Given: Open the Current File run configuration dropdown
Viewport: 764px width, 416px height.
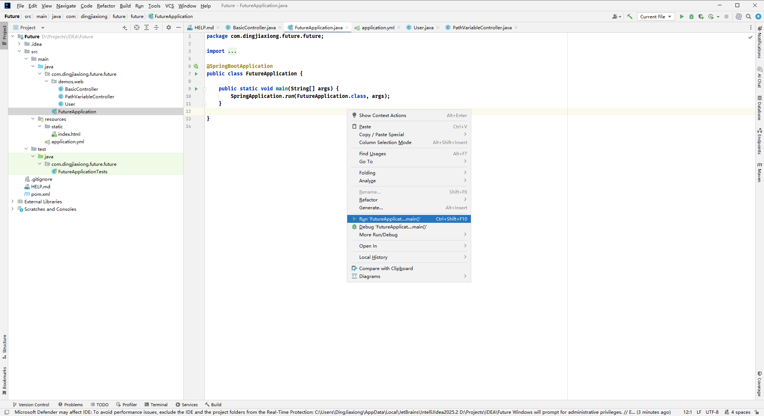Looking at the screenshot, I should click(x=656, y=17).
